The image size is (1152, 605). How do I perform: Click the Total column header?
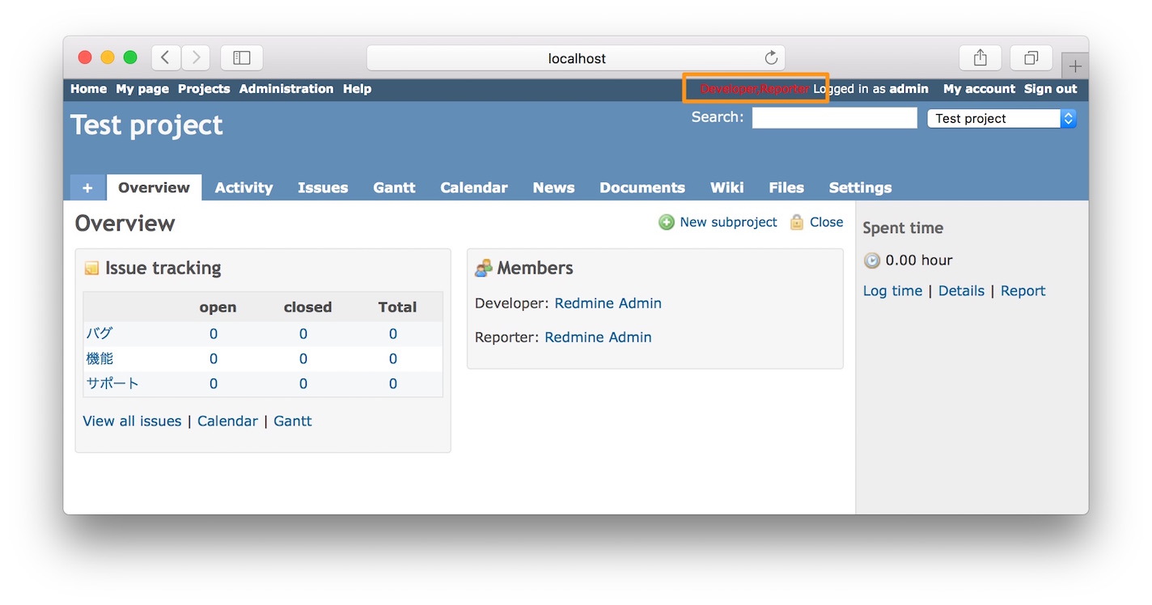397,307
